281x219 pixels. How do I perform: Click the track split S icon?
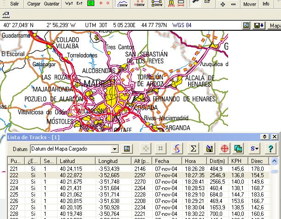(x=177, y=148)
